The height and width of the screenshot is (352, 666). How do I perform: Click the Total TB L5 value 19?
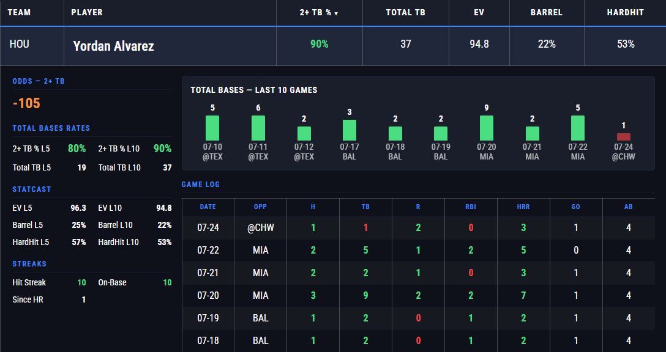(81, 167)
